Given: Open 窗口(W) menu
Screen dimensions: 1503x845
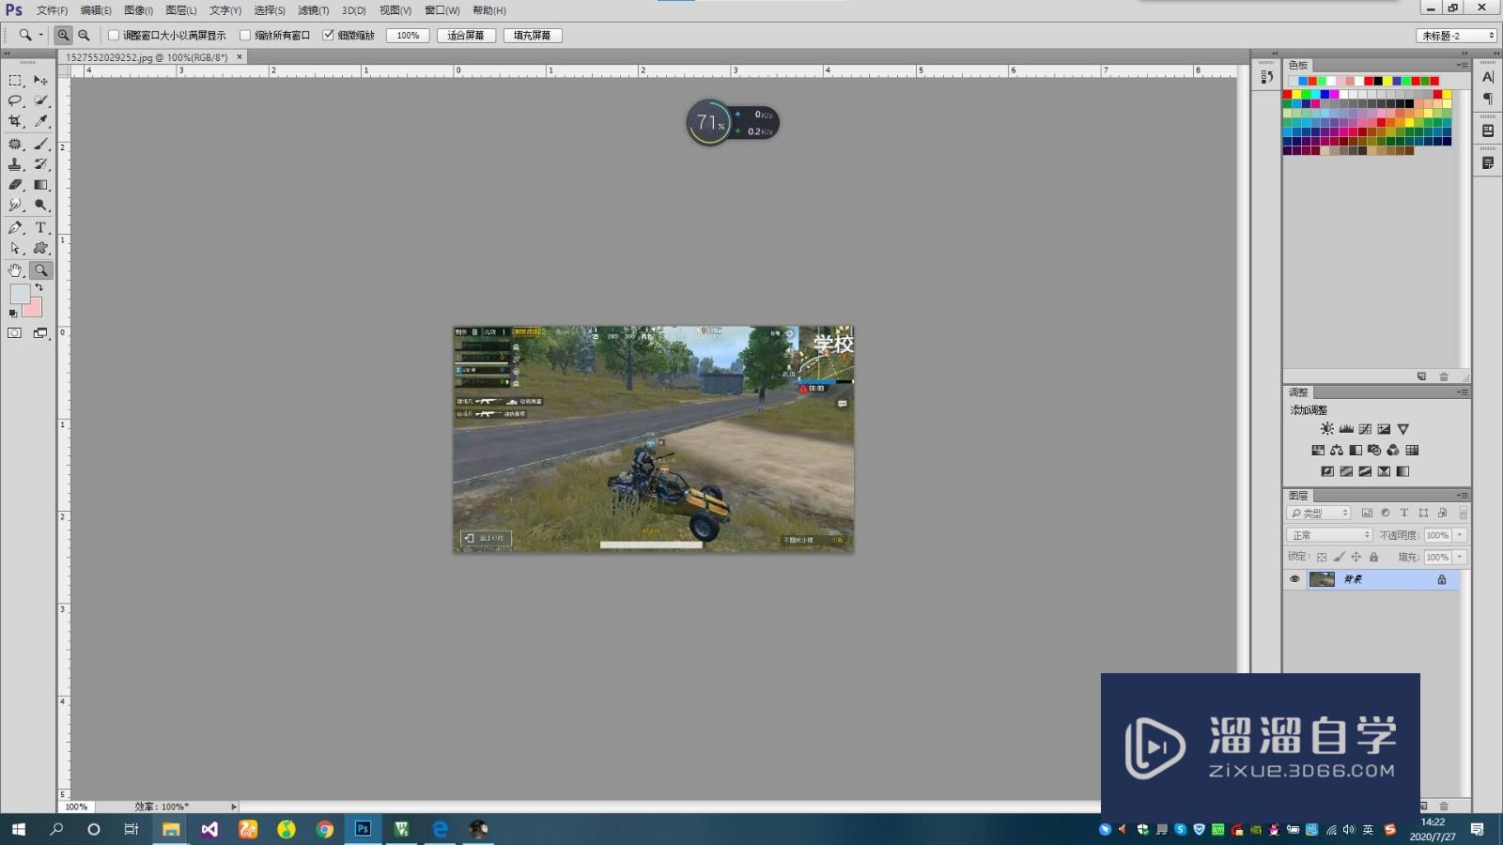Looking at the screenshot, I should pos(442,10).
